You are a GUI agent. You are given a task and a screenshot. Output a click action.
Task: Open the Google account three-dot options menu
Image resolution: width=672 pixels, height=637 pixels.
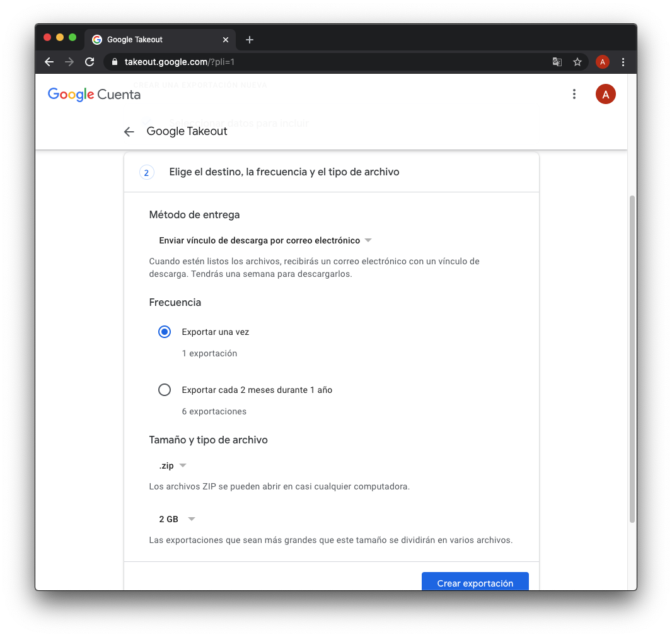point(574,94)
